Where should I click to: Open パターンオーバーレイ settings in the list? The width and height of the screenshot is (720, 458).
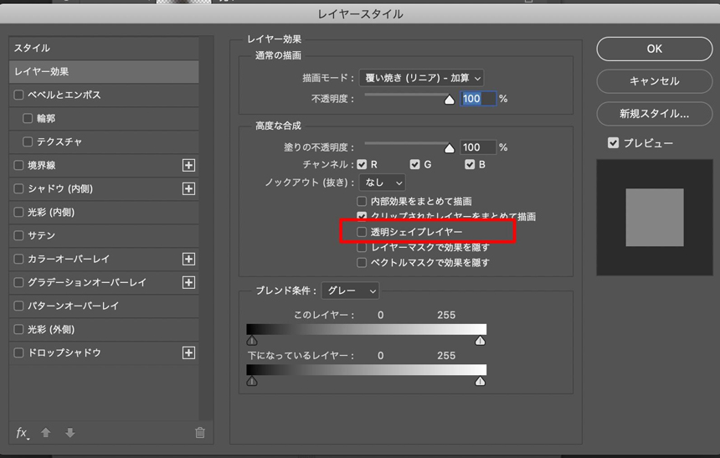click(x=74, y=306)
